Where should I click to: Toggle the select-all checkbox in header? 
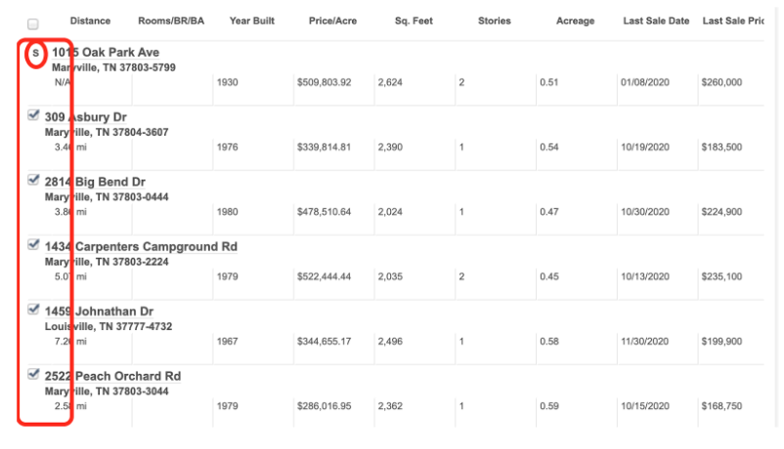pos(33,24)
